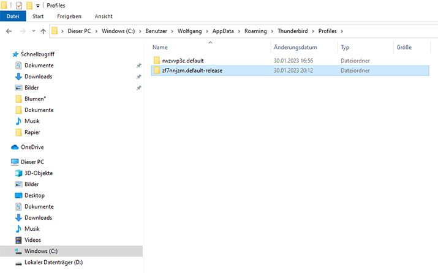Sort by the Änderungsdatum column header

click(x=295, y=47)
